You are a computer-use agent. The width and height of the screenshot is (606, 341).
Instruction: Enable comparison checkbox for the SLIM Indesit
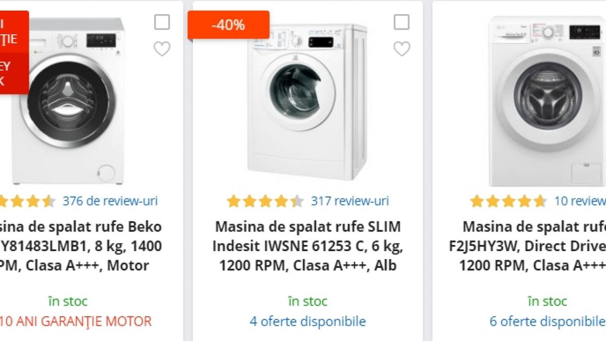(x=402, y=22)
